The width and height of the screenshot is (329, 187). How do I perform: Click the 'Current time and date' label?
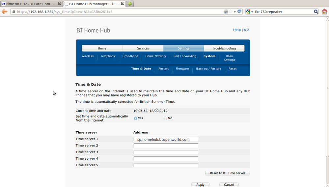pos(94,111)
